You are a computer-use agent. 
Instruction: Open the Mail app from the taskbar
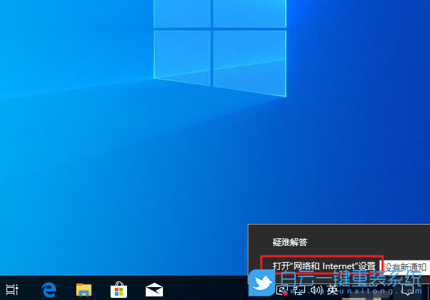(x=154, y=290)
